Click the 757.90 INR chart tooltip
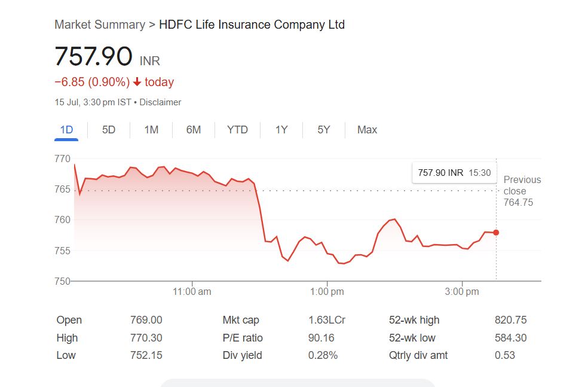The height and width of the screenshot is (387, 573). (454, 173)
